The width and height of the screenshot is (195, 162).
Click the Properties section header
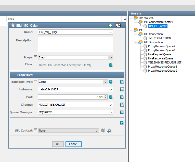point(67,75)
